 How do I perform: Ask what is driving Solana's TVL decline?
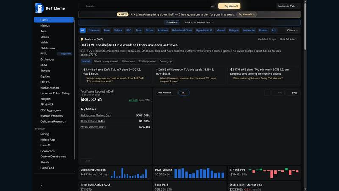click(x=258, y=78)
